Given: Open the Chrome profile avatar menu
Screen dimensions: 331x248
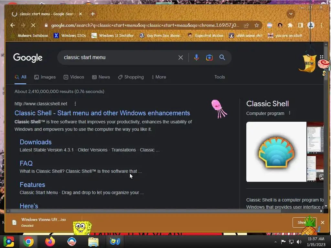Looking at the screenshot, I should click(311, 25).
